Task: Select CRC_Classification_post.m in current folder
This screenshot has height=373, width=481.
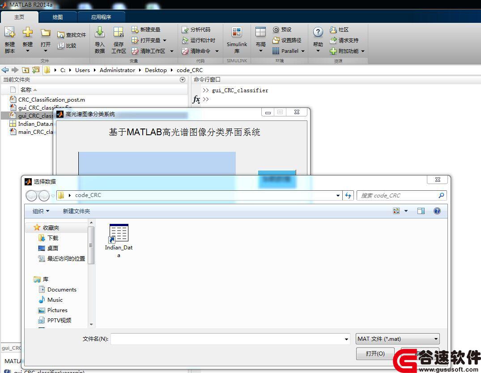Action: 51,99
